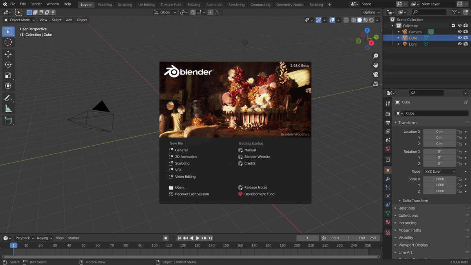This screenshot has width=471, height=265.
Task: Click the zoom viewport magnifier icon
Action: click(376, 56)
